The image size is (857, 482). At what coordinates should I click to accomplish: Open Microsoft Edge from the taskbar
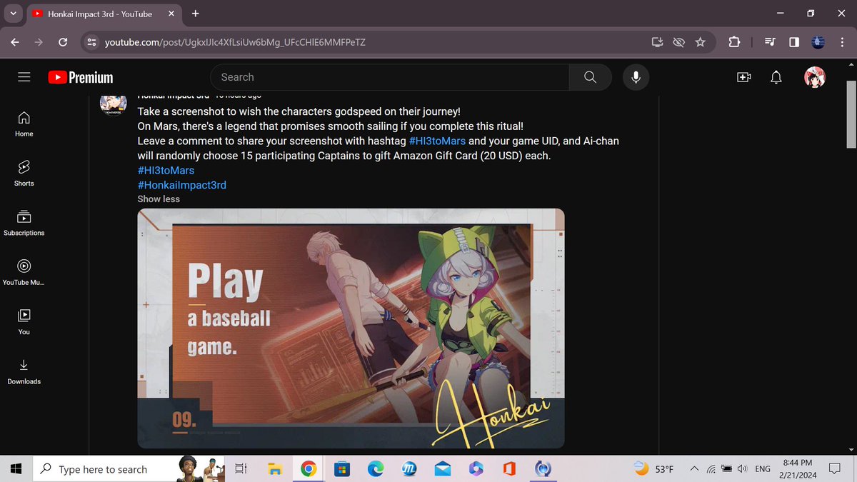tap(376, 469)
